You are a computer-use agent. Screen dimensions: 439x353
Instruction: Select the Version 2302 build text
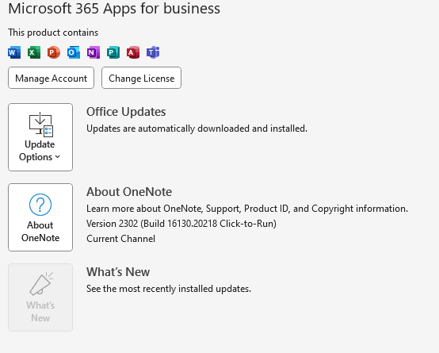click(181, 224)
